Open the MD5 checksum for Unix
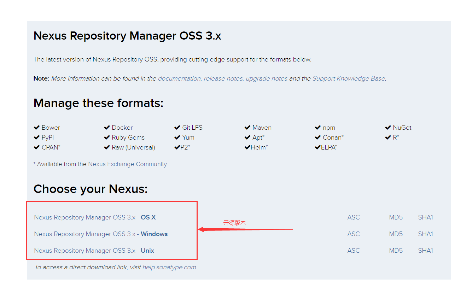472x293 pixels. coord(396,251)
